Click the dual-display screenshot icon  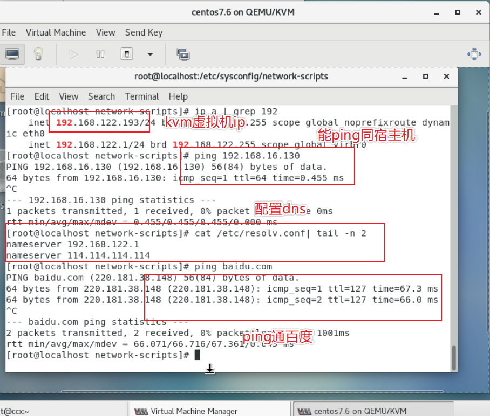183,54
